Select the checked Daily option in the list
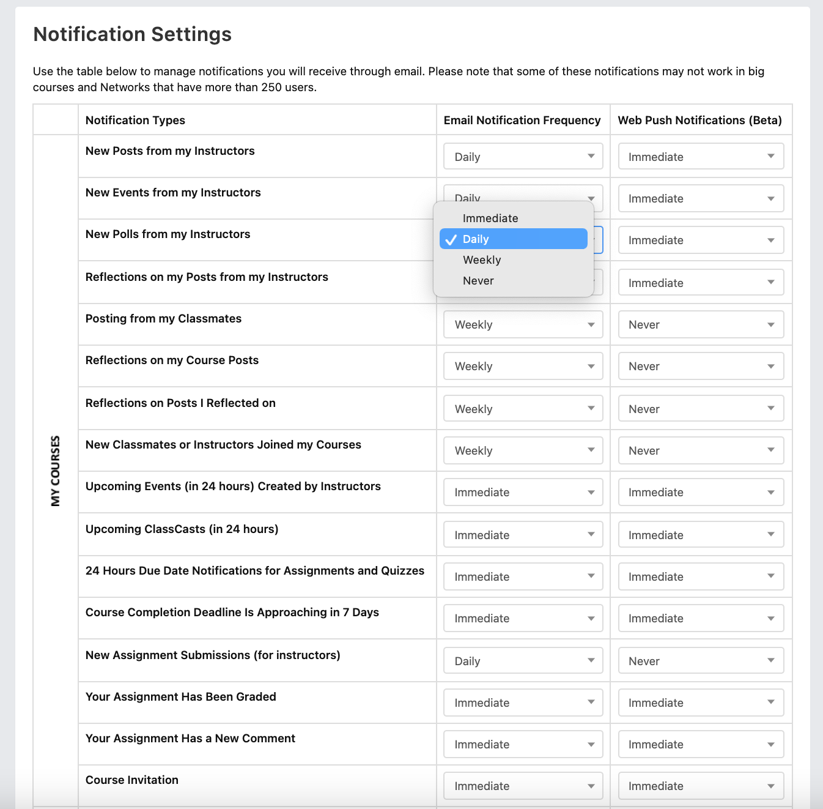 coord(514,239)
